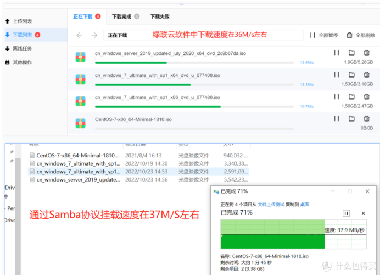Open folder for CentOS-7 Minimal download
Viewport: 380px width, 275px height.
[351, 118]
